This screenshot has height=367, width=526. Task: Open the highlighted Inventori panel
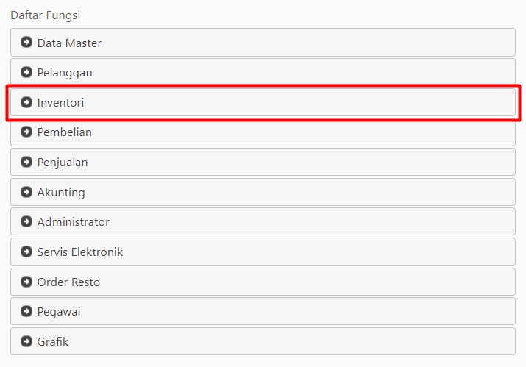pyautogui.click(x=263, y=102)
